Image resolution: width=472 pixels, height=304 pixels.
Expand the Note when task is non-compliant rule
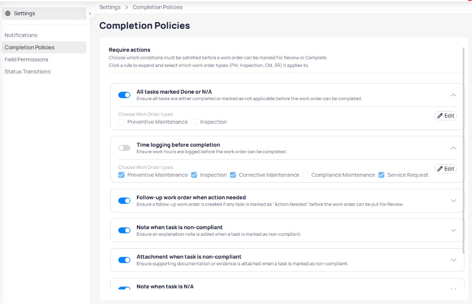tap(454, 231)
